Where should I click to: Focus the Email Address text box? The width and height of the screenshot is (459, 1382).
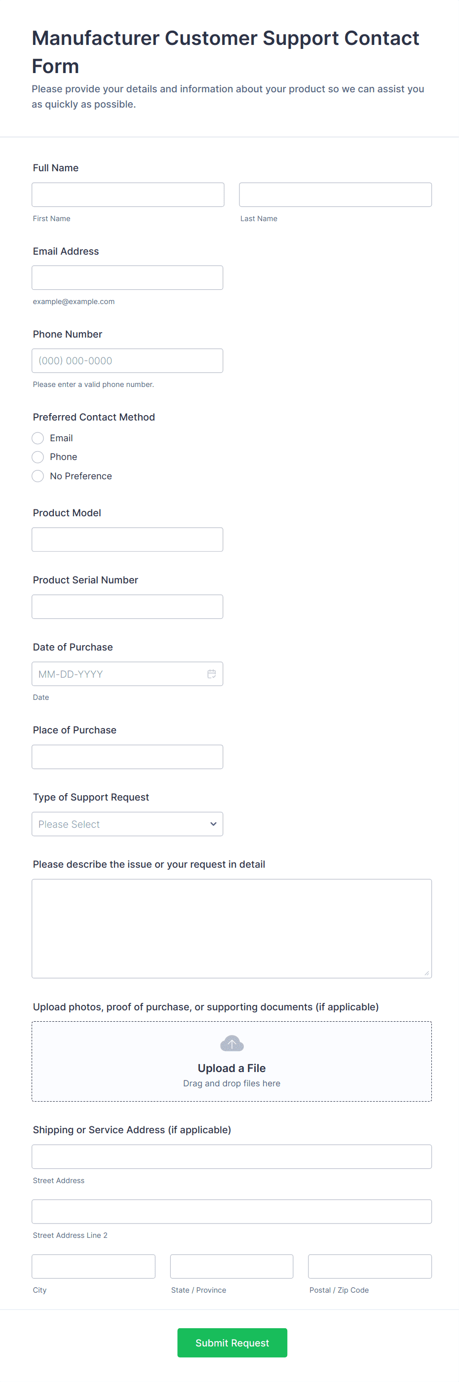[127, 278]
